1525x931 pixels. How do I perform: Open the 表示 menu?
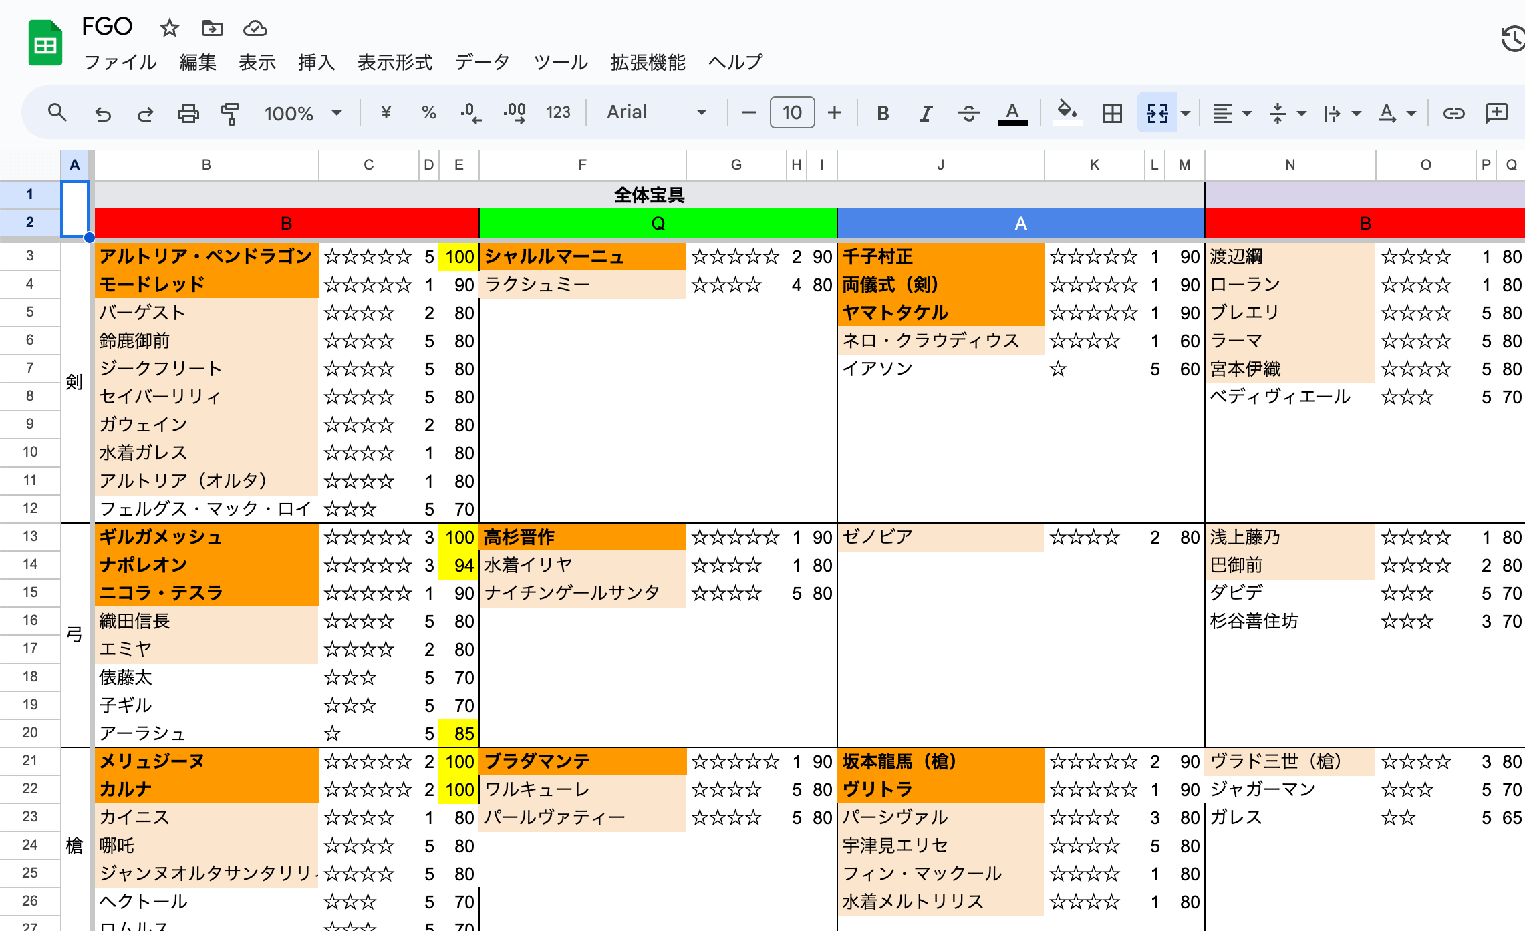(x=257, y=62)
